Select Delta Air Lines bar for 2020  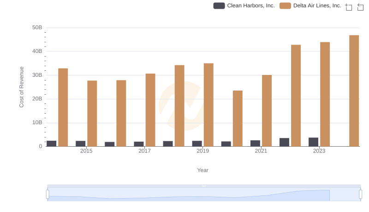pyautogui.click(x=238, y=119)
